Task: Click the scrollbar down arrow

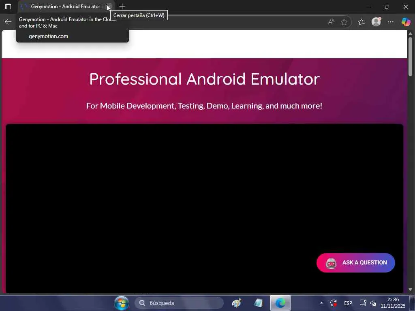Action: click(410, 290)
